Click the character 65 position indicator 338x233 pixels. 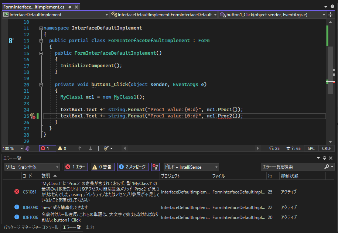(293, 148)
